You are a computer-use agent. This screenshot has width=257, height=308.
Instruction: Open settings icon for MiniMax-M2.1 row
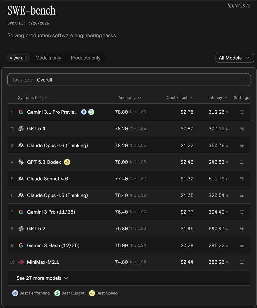[x=241, y=262]
